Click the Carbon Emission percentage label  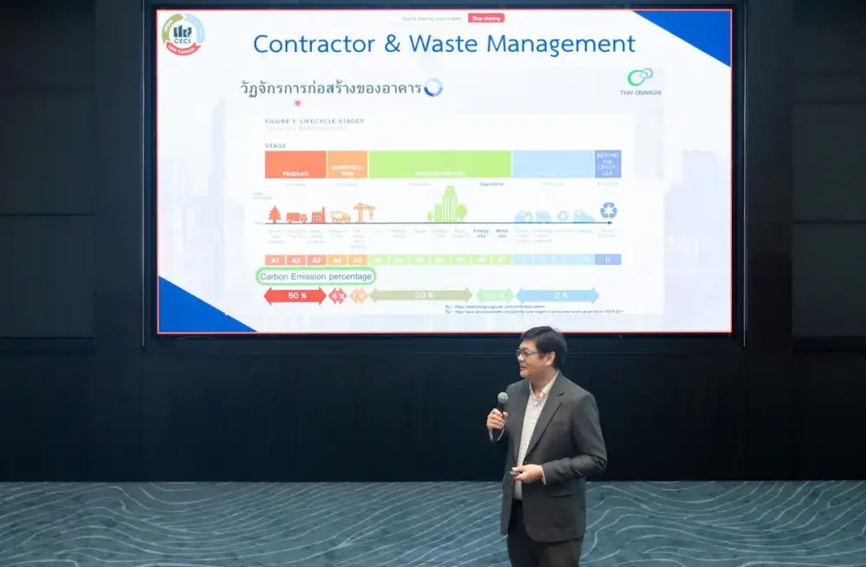[x=316, y=276]
